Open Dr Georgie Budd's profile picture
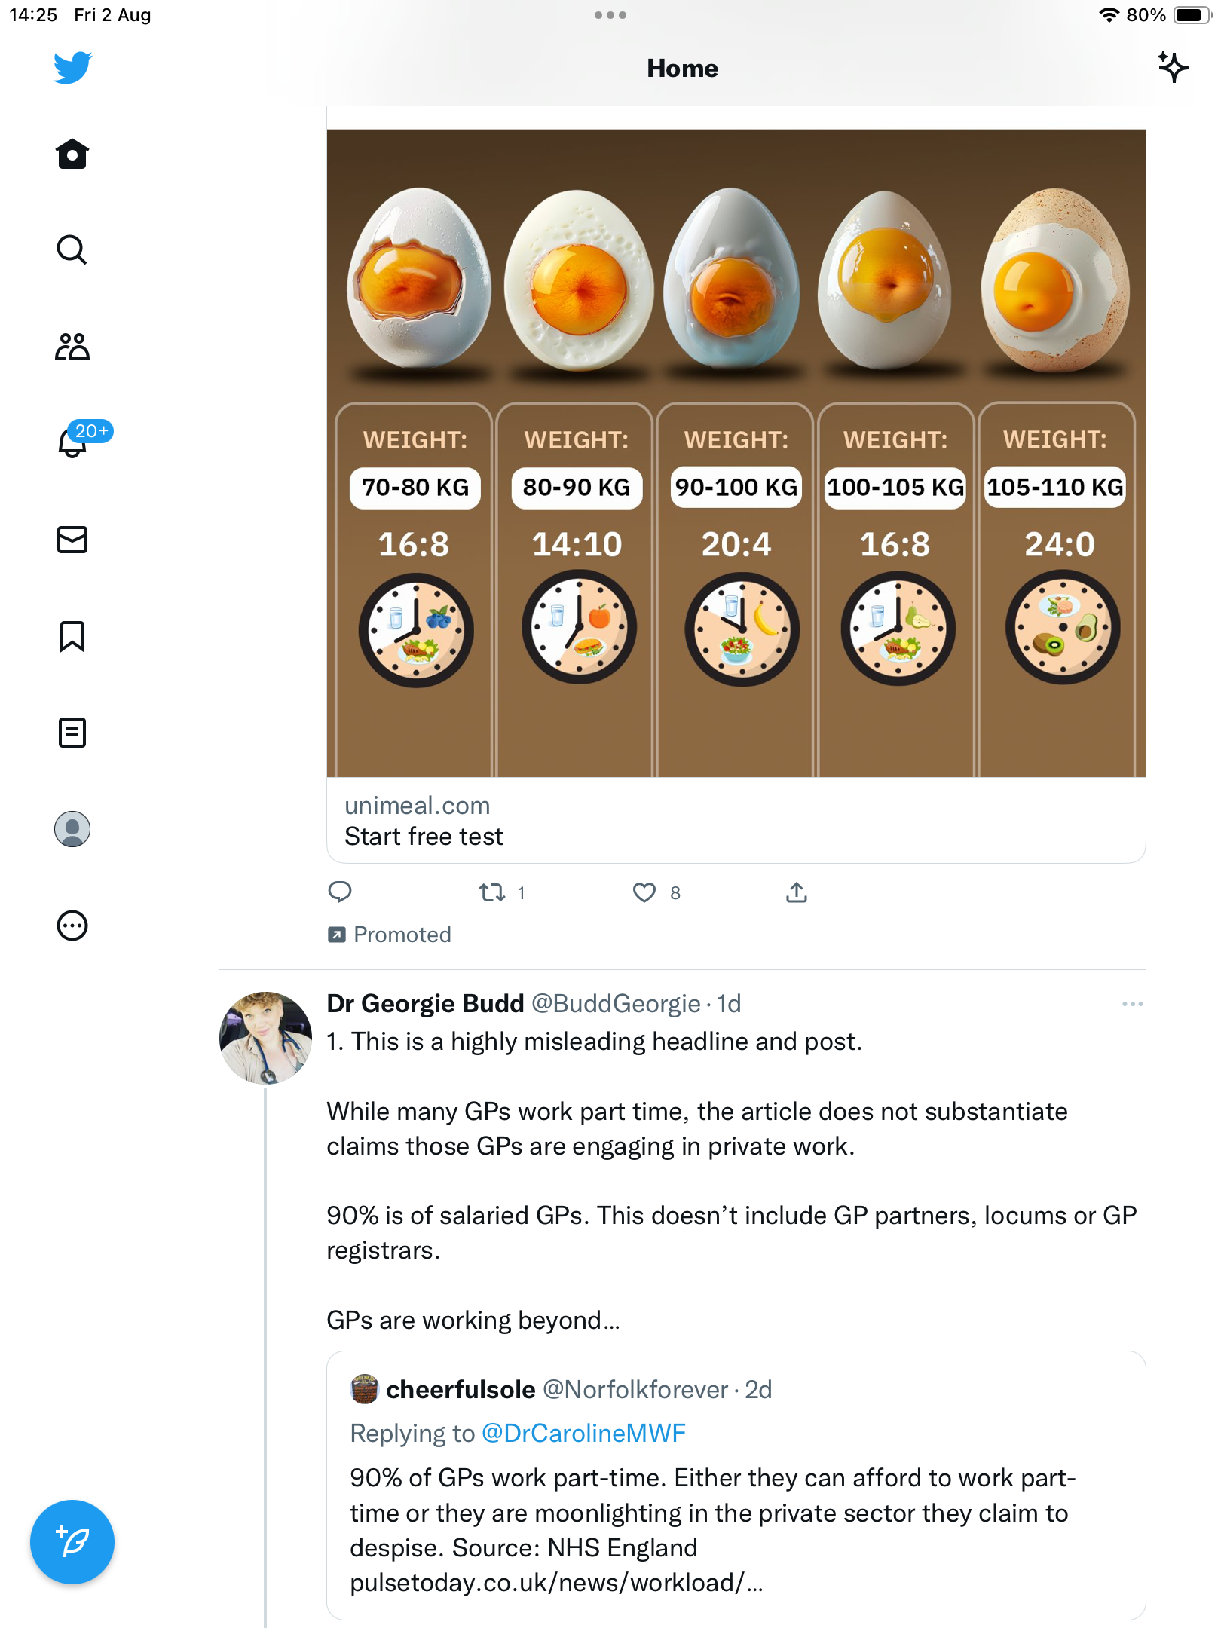The image size is (1221, 1628). pos(265,1038)
